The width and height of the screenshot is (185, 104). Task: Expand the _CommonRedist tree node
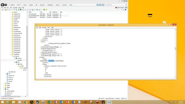point(4,91)
